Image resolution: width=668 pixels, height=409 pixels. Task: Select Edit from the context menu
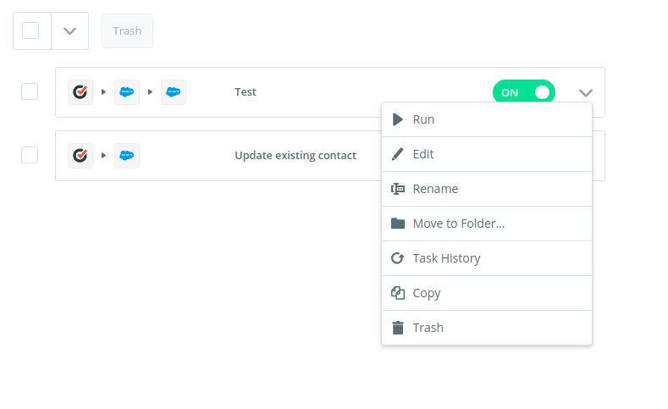coord(487,154)
